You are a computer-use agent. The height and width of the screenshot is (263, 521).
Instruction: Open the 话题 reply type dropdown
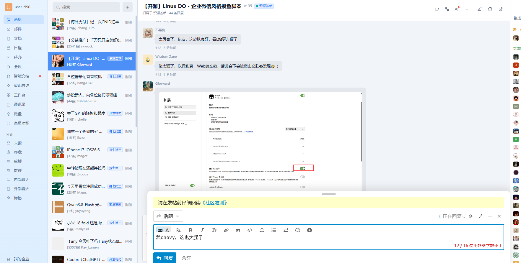point(168,216)
